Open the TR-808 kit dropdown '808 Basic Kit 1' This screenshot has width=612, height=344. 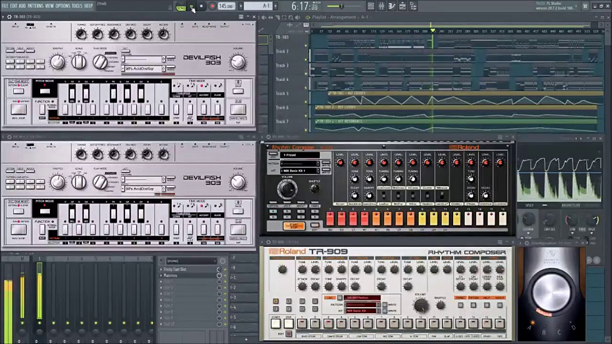point(300,171)
